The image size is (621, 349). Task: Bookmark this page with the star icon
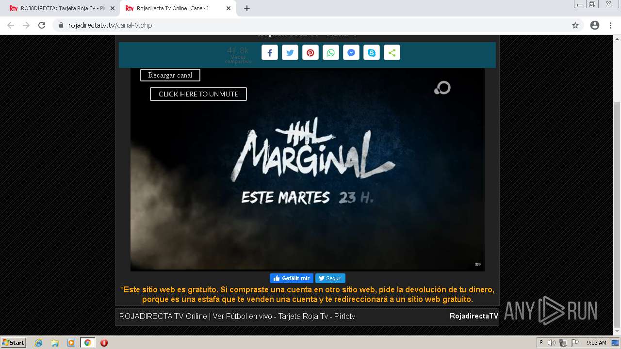click(575, 25)
